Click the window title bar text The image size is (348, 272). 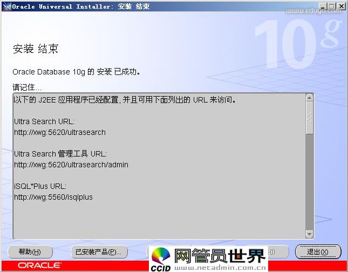click(x=81, y=6)
